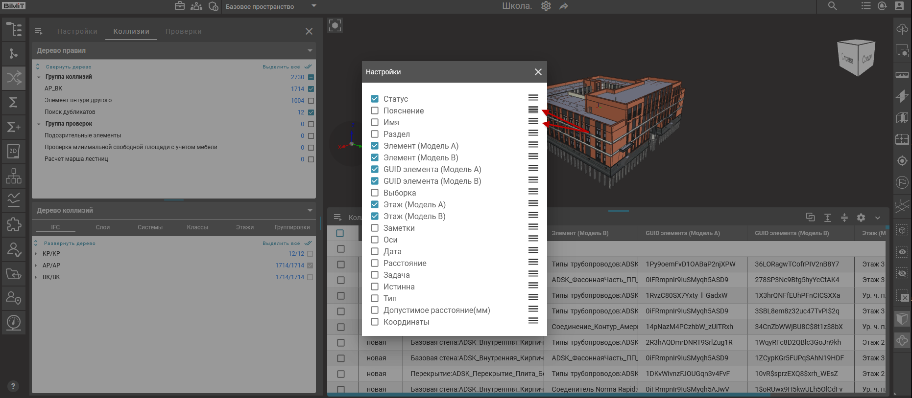The width and height of the screenshot is (912, 398).
Task: Uncheck the Статус column checkbox
Action: click(375, 99)
